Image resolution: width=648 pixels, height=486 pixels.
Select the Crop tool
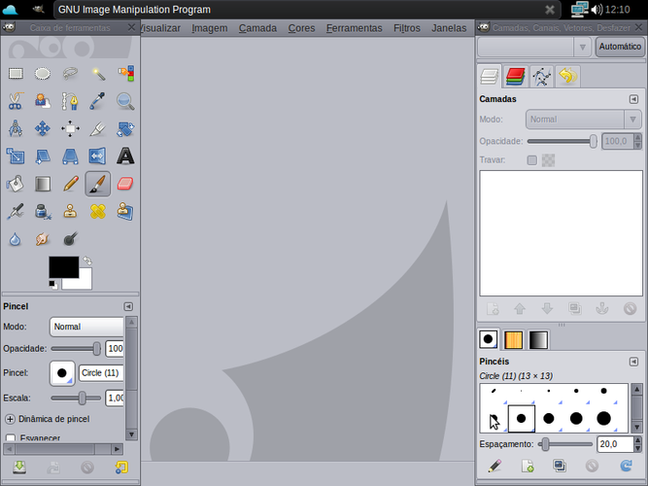[x=98, y=128]
